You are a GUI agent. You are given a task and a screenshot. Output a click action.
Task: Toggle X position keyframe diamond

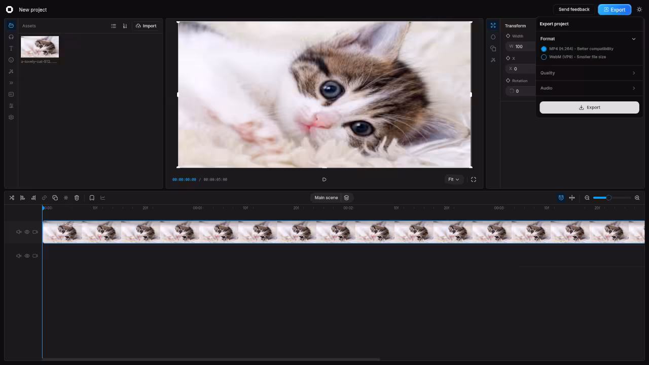click(x=508, y=58)
